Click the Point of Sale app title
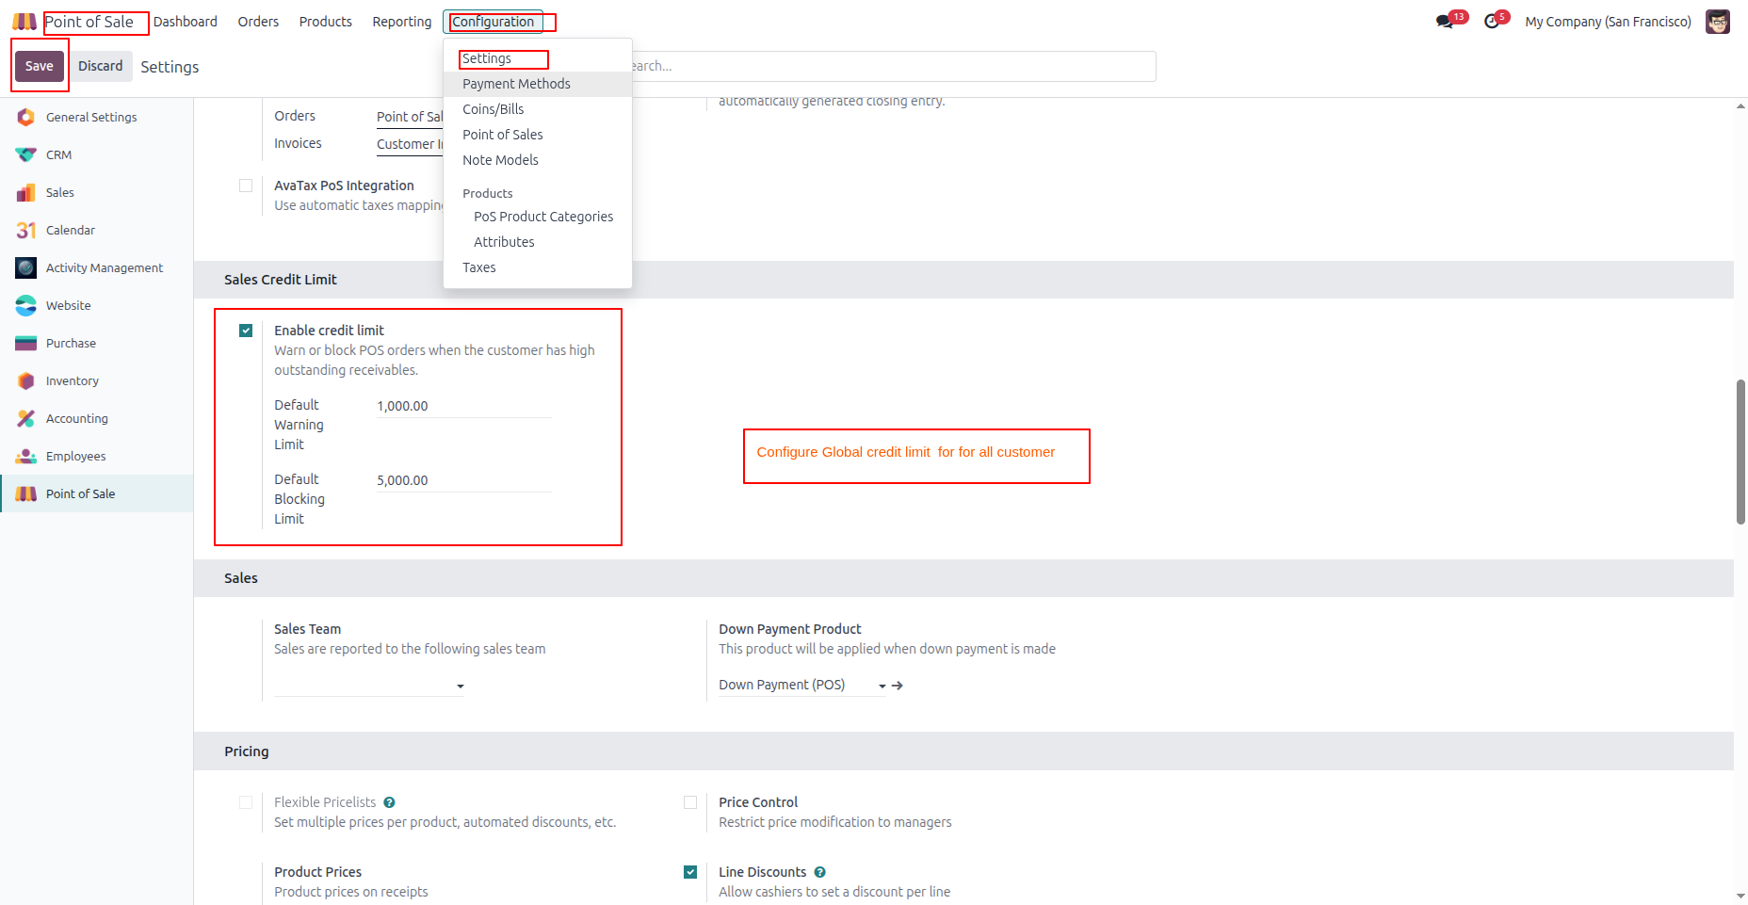 tap(89, 22)
